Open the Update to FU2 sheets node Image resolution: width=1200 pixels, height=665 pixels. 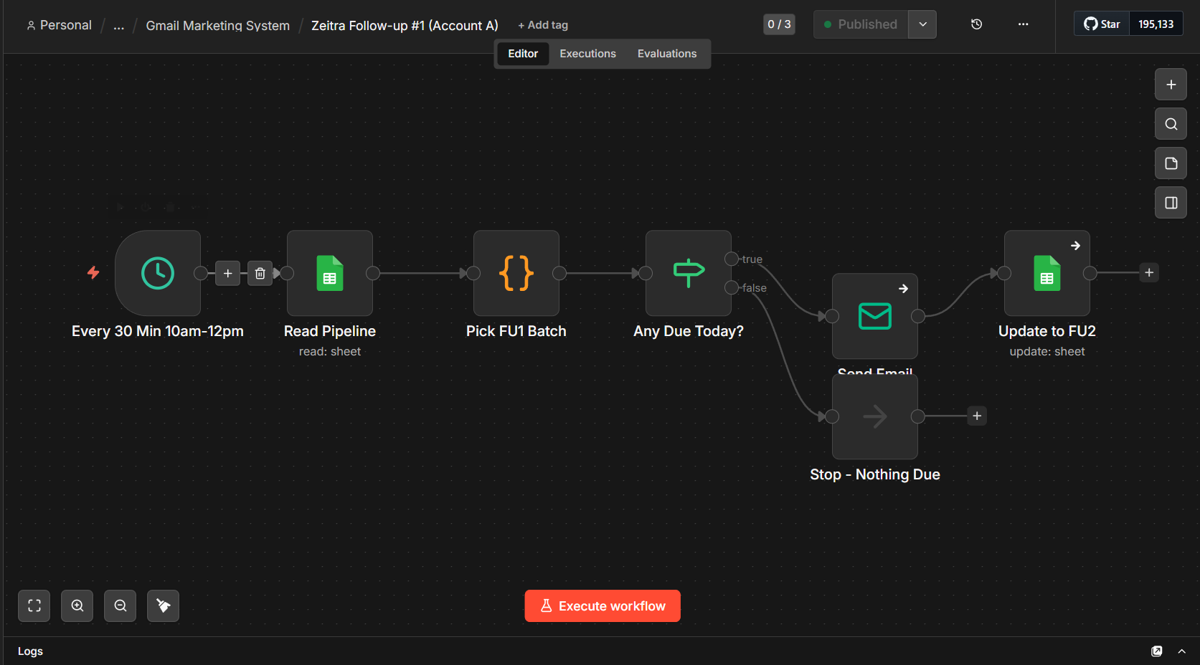point(1047,273)
